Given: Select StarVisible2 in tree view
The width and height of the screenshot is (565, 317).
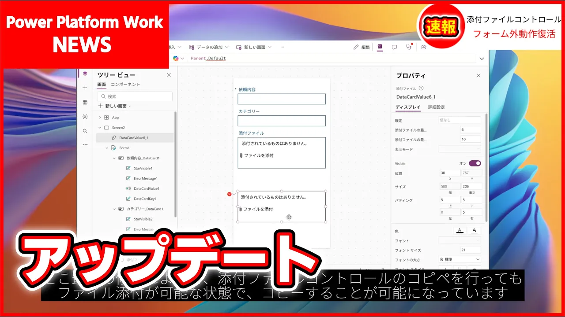Looking at the screenshot, I should pyautogui.click(x=143, y=219).
